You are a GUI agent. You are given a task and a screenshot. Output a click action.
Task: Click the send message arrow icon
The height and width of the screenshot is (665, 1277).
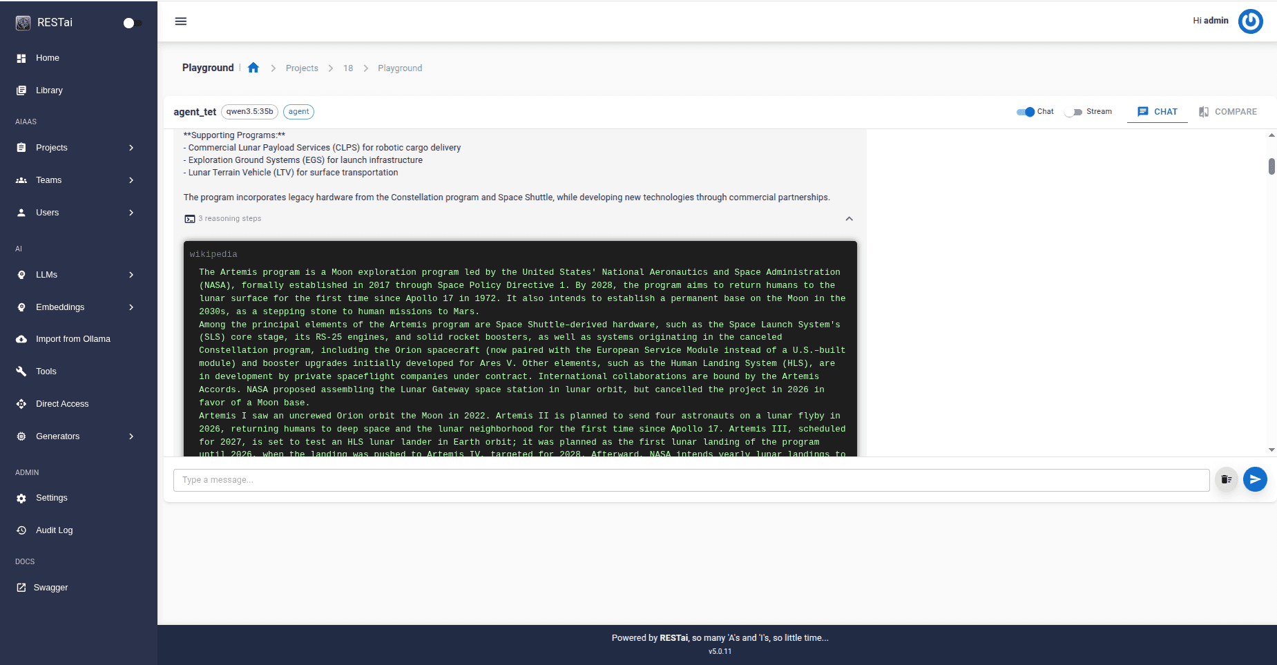[x=1255, y=479]
